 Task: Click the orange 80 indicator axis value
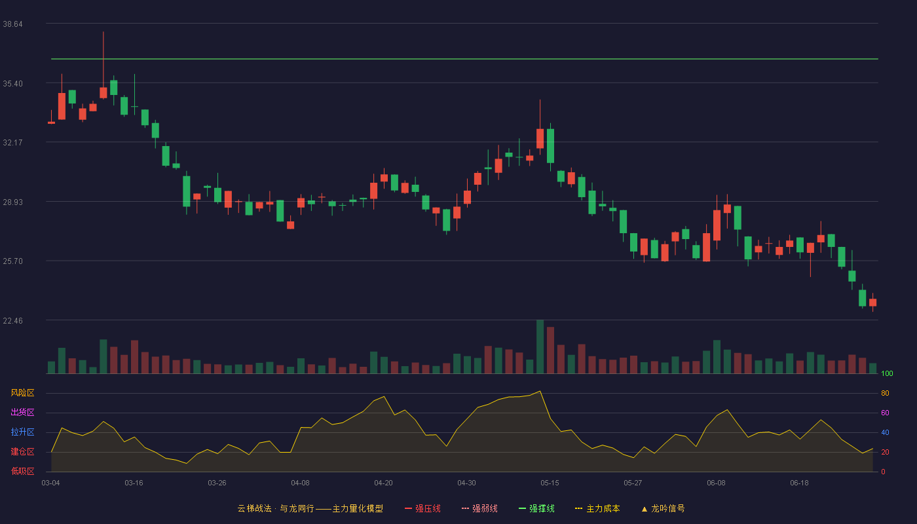click(885, 393)
